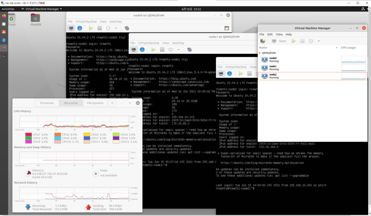Viewport: 371px width, 216px height.
Task: Click the Swap color indicator
Action: pyautogui.click(x=96, y=174)
